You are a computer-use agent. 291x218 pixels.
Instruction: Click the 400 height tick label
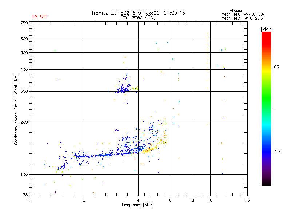24,69
